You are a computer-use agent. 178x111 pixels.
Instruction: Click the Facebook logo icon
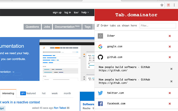tap(100, 104)
